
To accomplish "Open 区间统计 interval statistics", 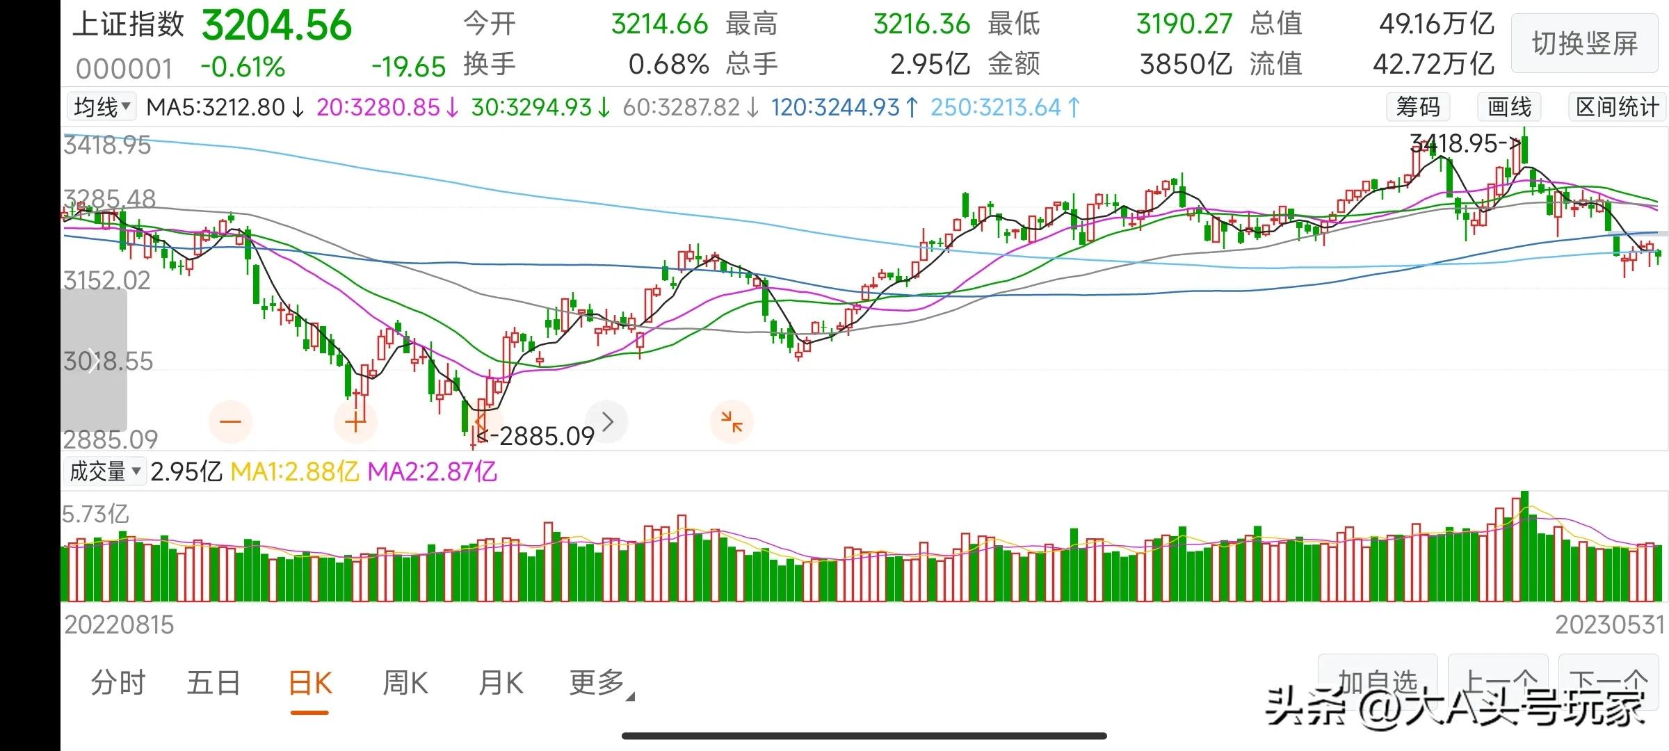I will [1615, 106].
